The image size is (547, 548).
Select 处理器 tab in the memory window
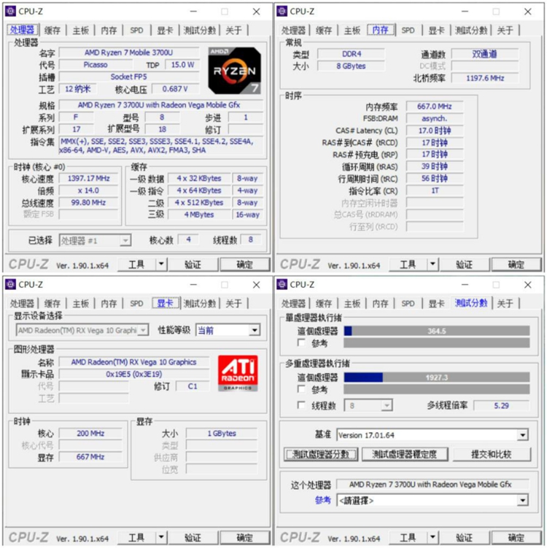[x=293, y=31]
